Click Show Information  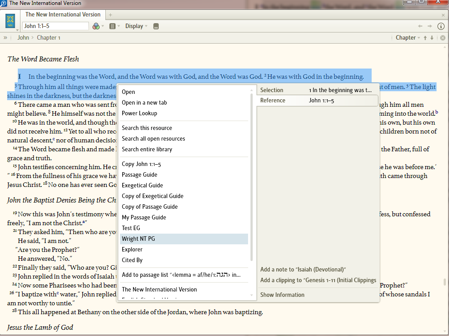point(282,295)
